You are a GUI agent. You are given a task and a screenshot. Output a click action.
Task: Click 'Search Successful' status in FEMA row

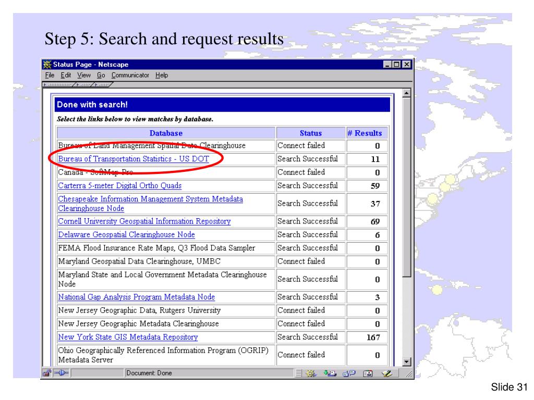tap(308, 248)
